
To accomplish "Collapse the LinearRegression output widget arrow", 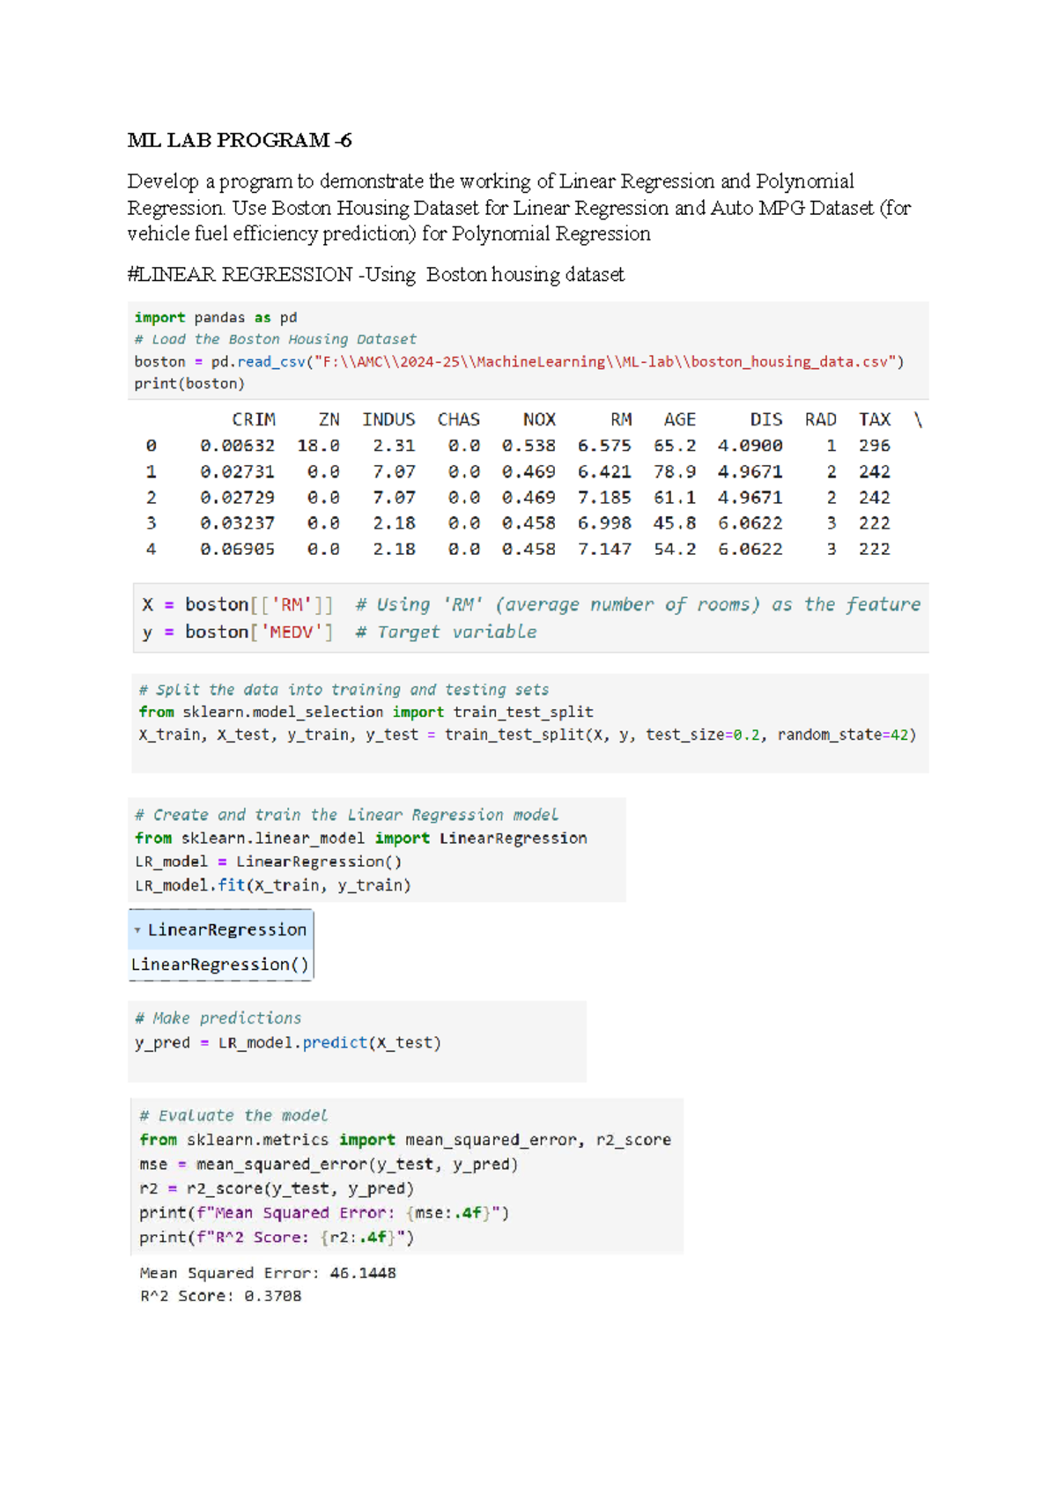I will 137,930.
